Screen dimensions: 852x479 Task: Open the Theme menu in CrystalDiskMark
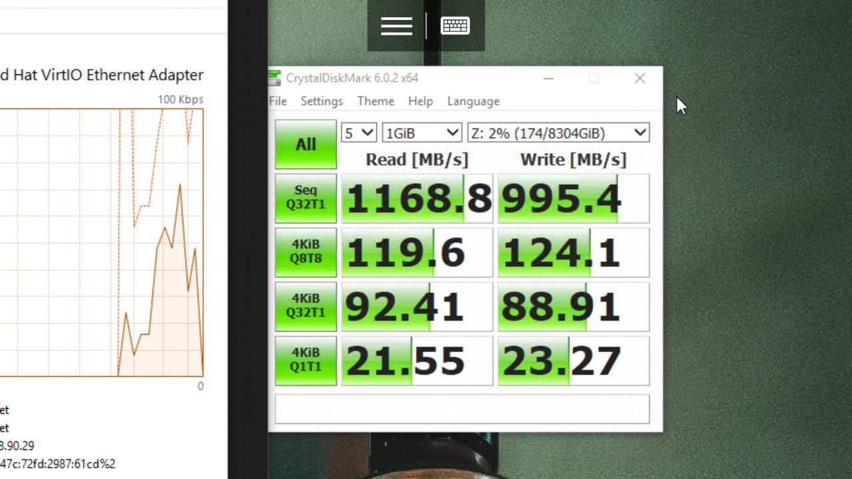tap(375, 101)
